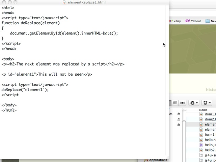This screenshot has width=216, height=162.
Task: Click the purple js icon of hello.js
Action: click(201, 145)
